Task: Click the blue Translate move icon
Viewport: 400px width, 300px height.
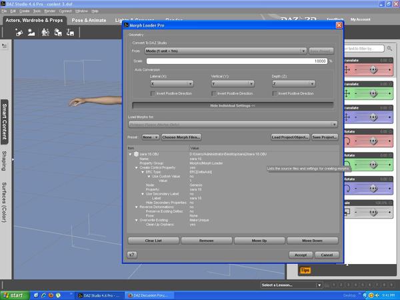Action: (347, 117)
